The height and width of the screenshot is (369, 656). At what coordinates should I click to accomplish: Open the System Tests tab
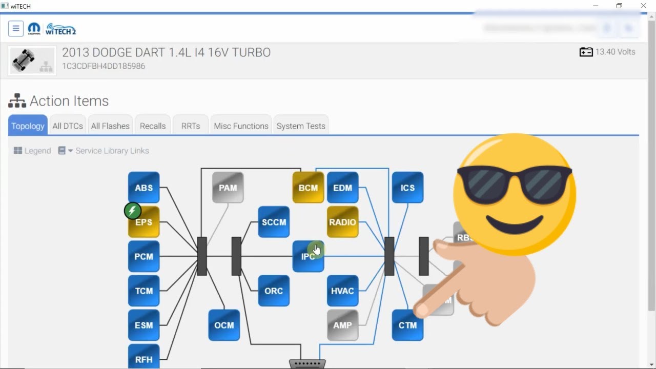click(301, 126)
